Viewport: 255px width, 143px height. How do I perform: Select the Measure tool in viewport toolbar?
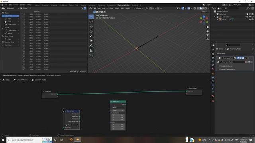click(91, 51)
